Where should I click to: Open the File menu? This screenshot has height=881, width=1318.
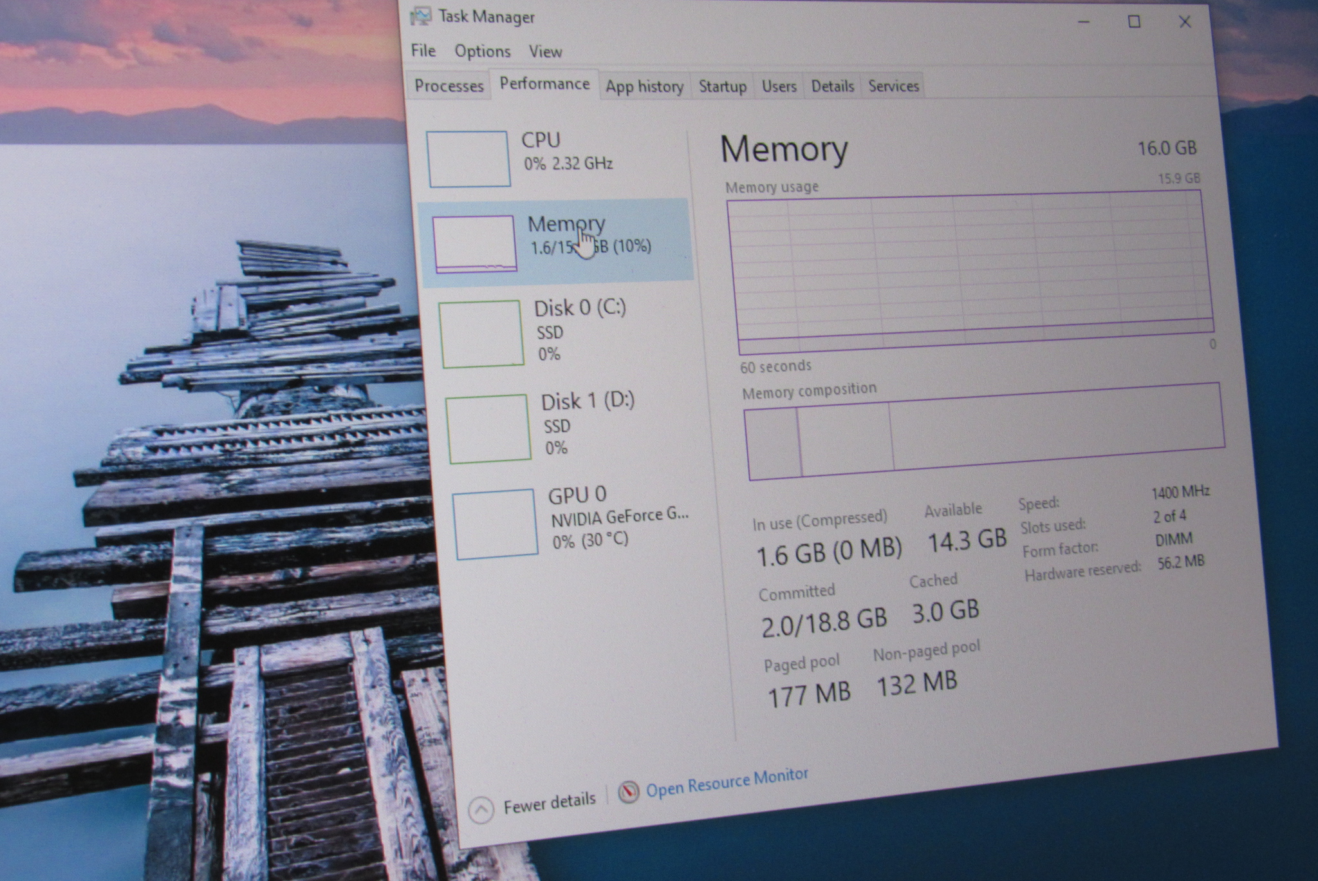tap(423, 50)
